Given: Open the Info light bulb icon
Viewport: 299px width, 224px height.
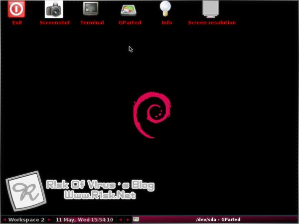Looking at the screenshot, I should [x=165, y=9].
